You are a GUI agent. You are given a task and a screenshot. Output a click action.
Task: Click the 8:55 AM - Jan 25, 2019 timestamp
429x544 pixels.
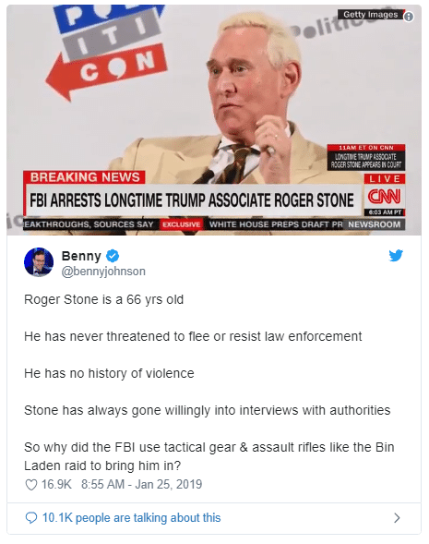[141, 484]
